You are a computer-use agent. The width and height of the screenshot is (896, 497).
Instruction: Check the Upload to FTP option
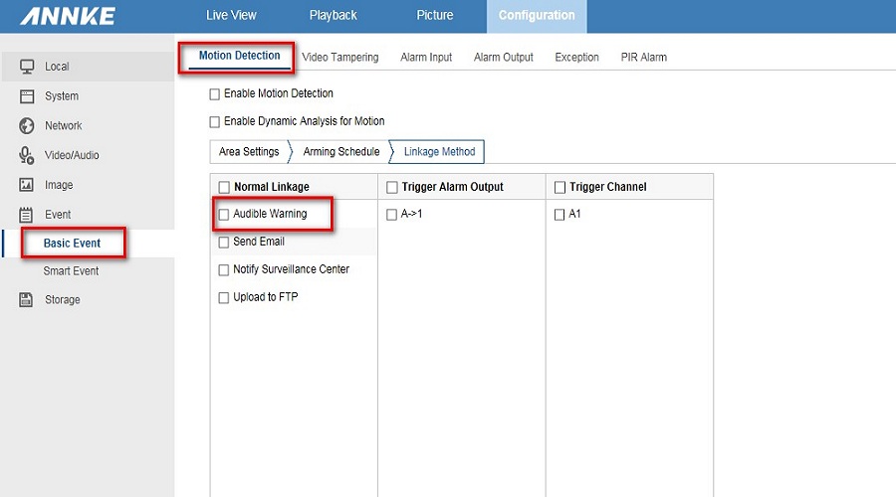click(223, 298)
